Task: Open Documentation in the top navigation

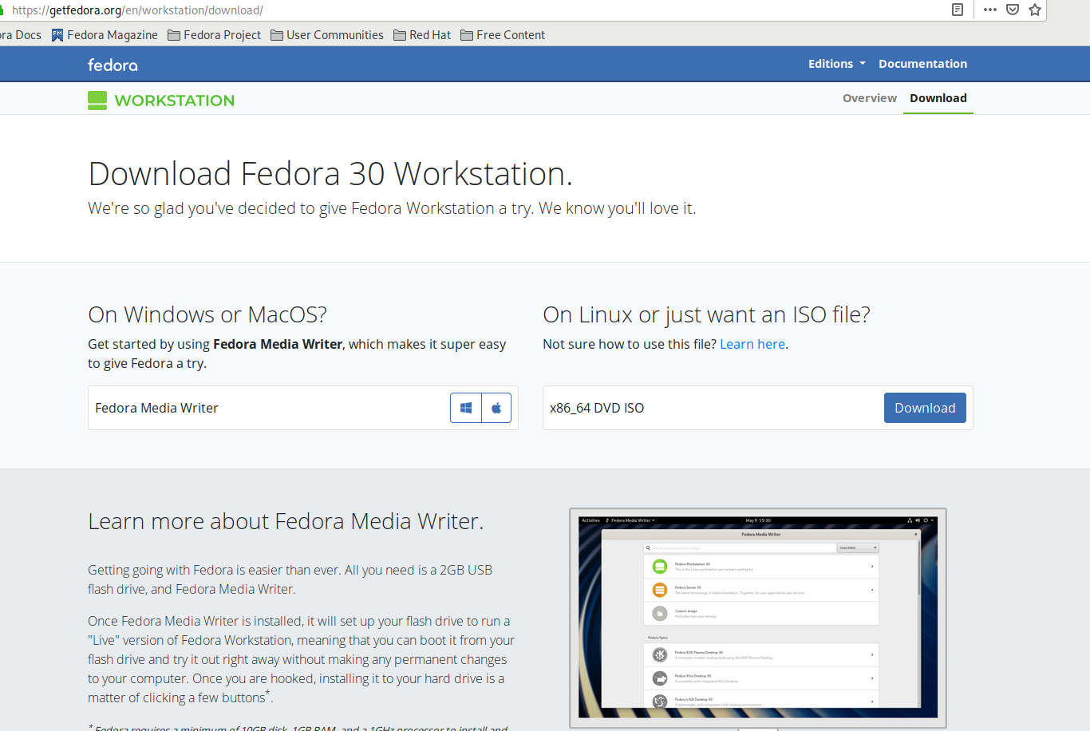Action: [922, 64]
